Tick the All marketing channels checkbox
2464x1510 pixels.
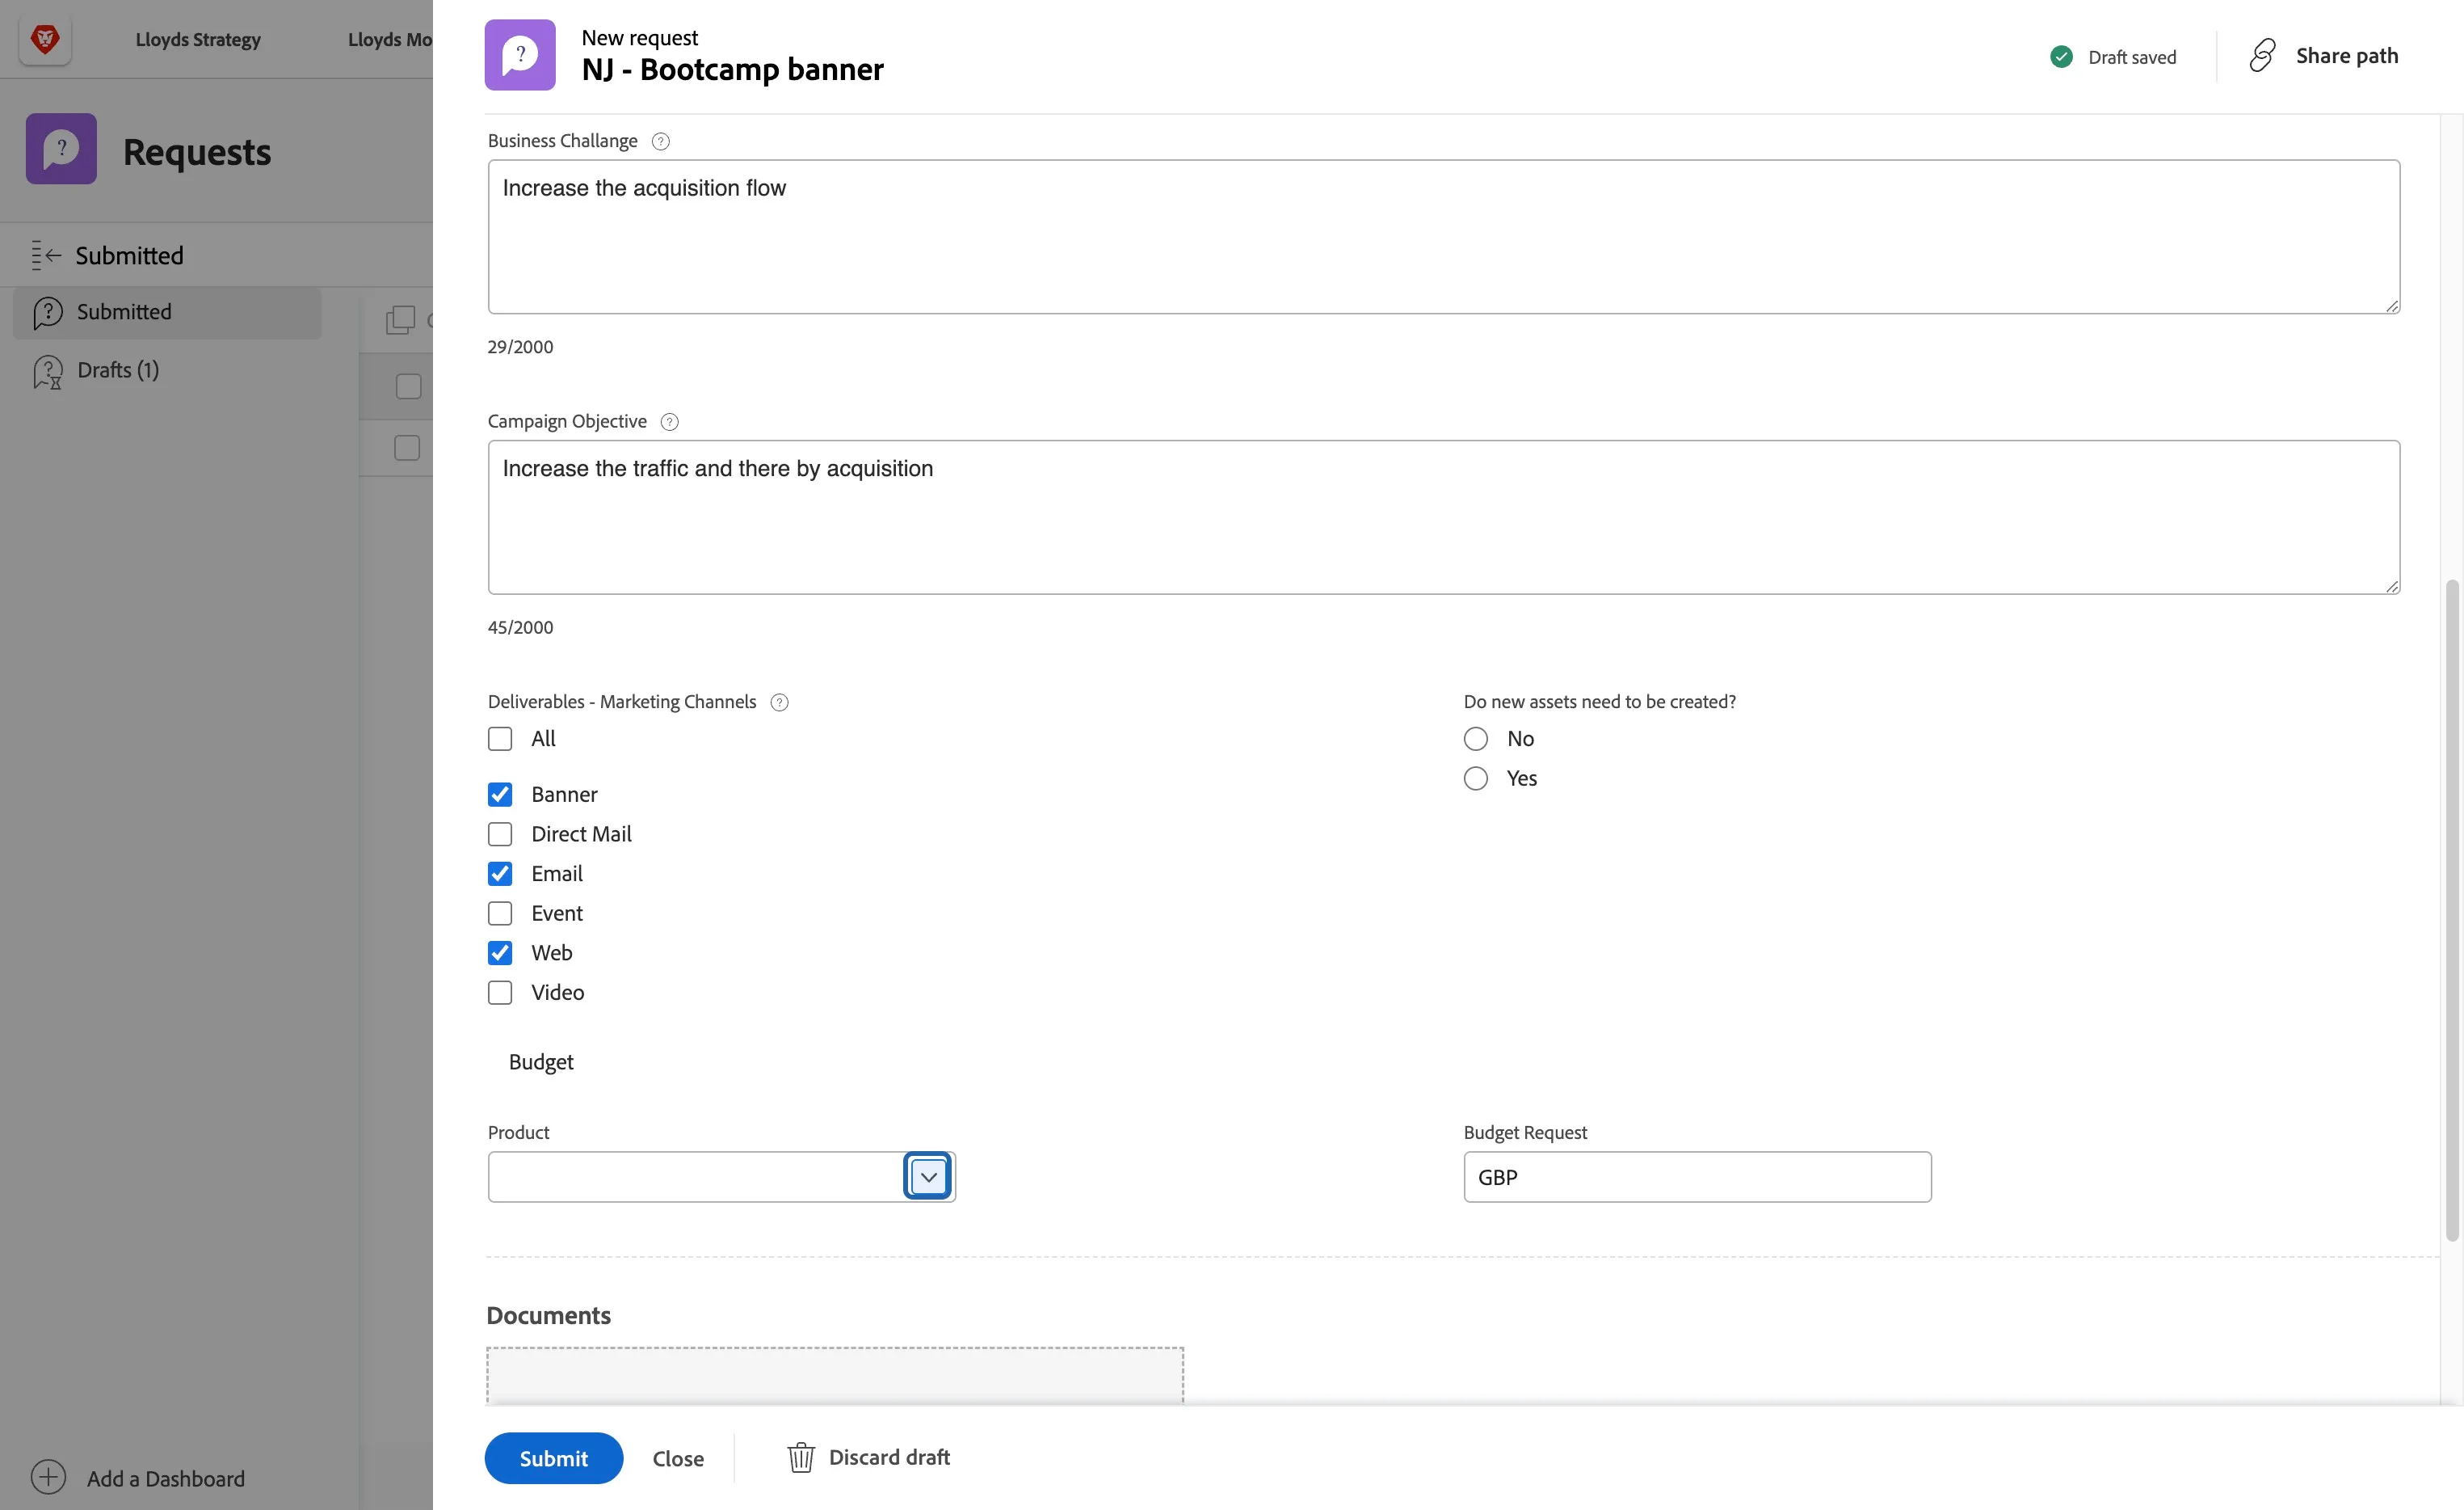point(500,740)
